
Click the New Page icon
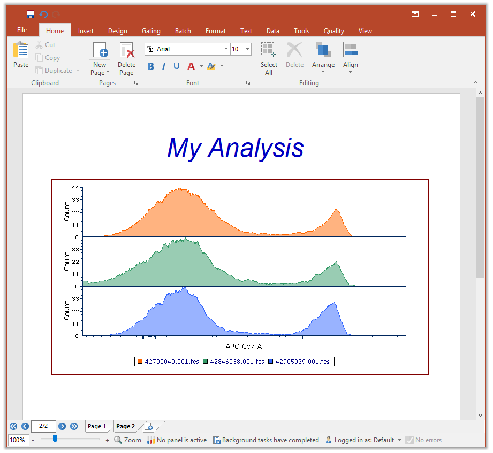click(100, 51)
